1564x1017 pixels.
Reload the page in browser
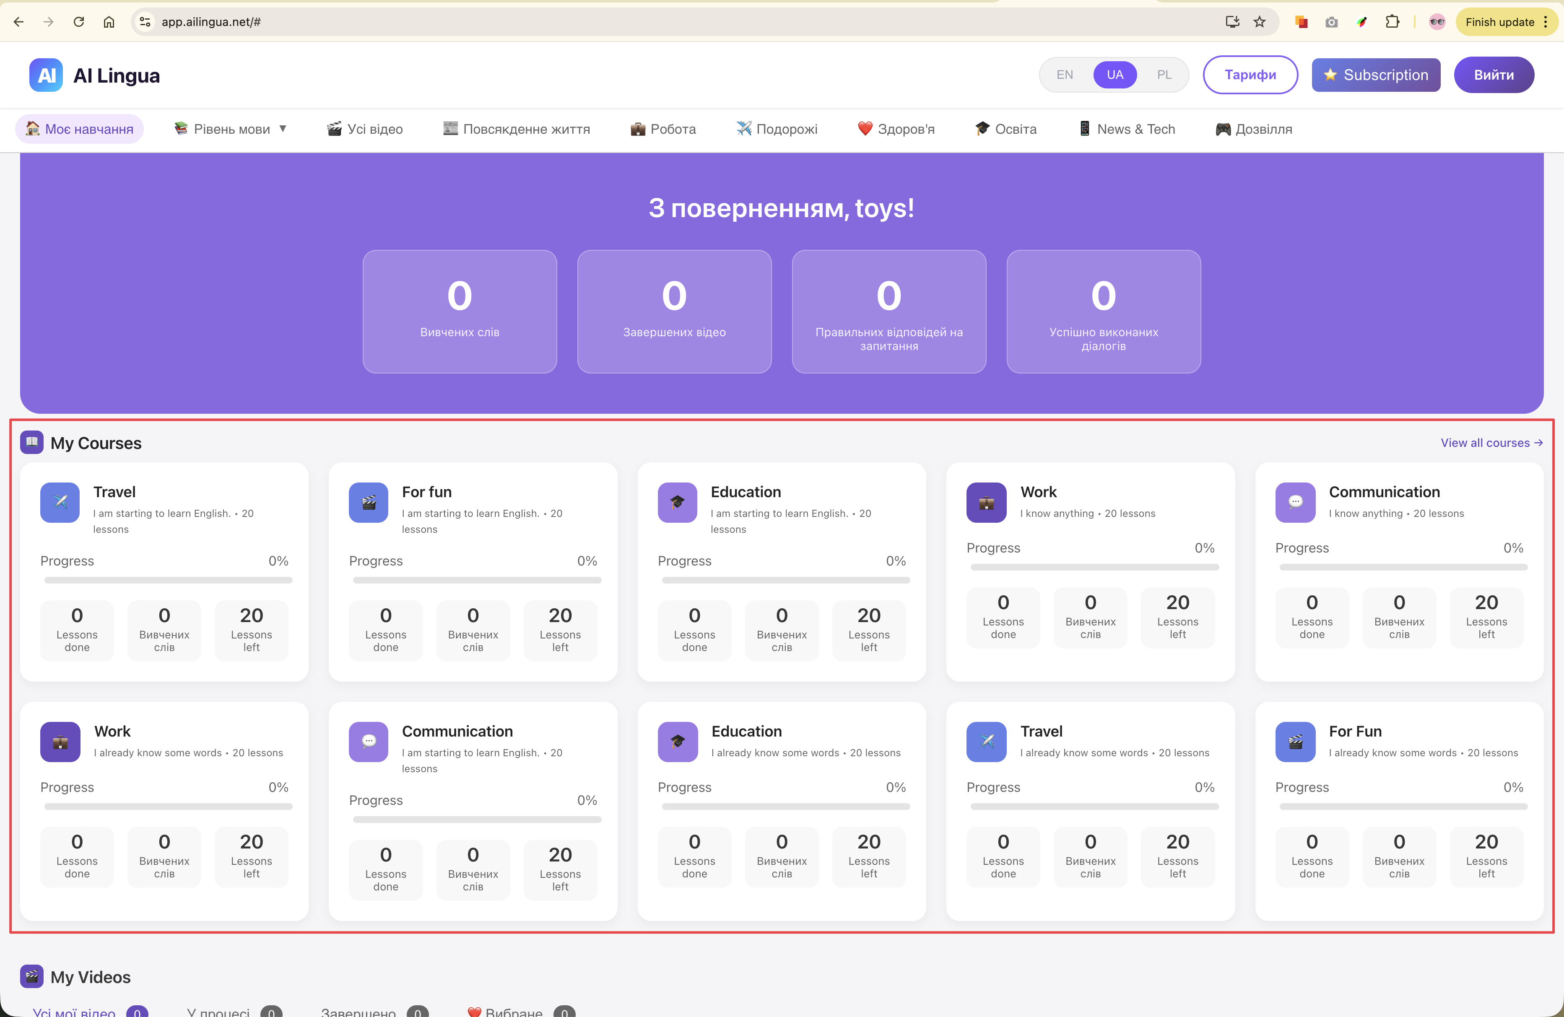click(79, 22)
